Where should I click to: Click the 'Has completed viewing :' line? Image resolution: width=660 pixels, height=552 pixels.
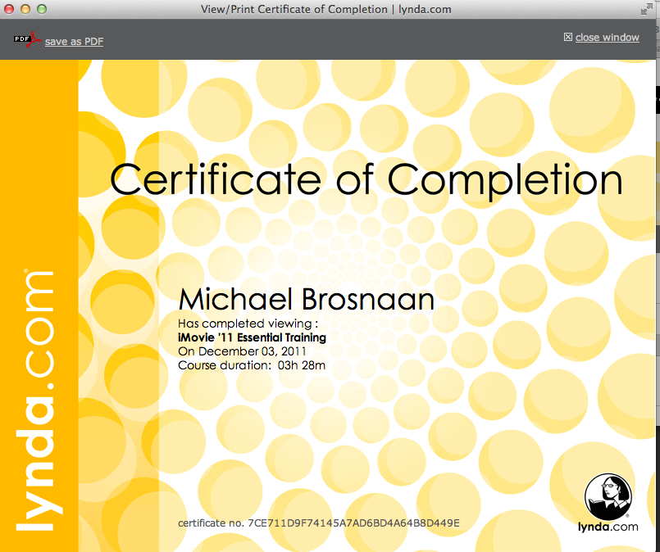pos(248,324)
